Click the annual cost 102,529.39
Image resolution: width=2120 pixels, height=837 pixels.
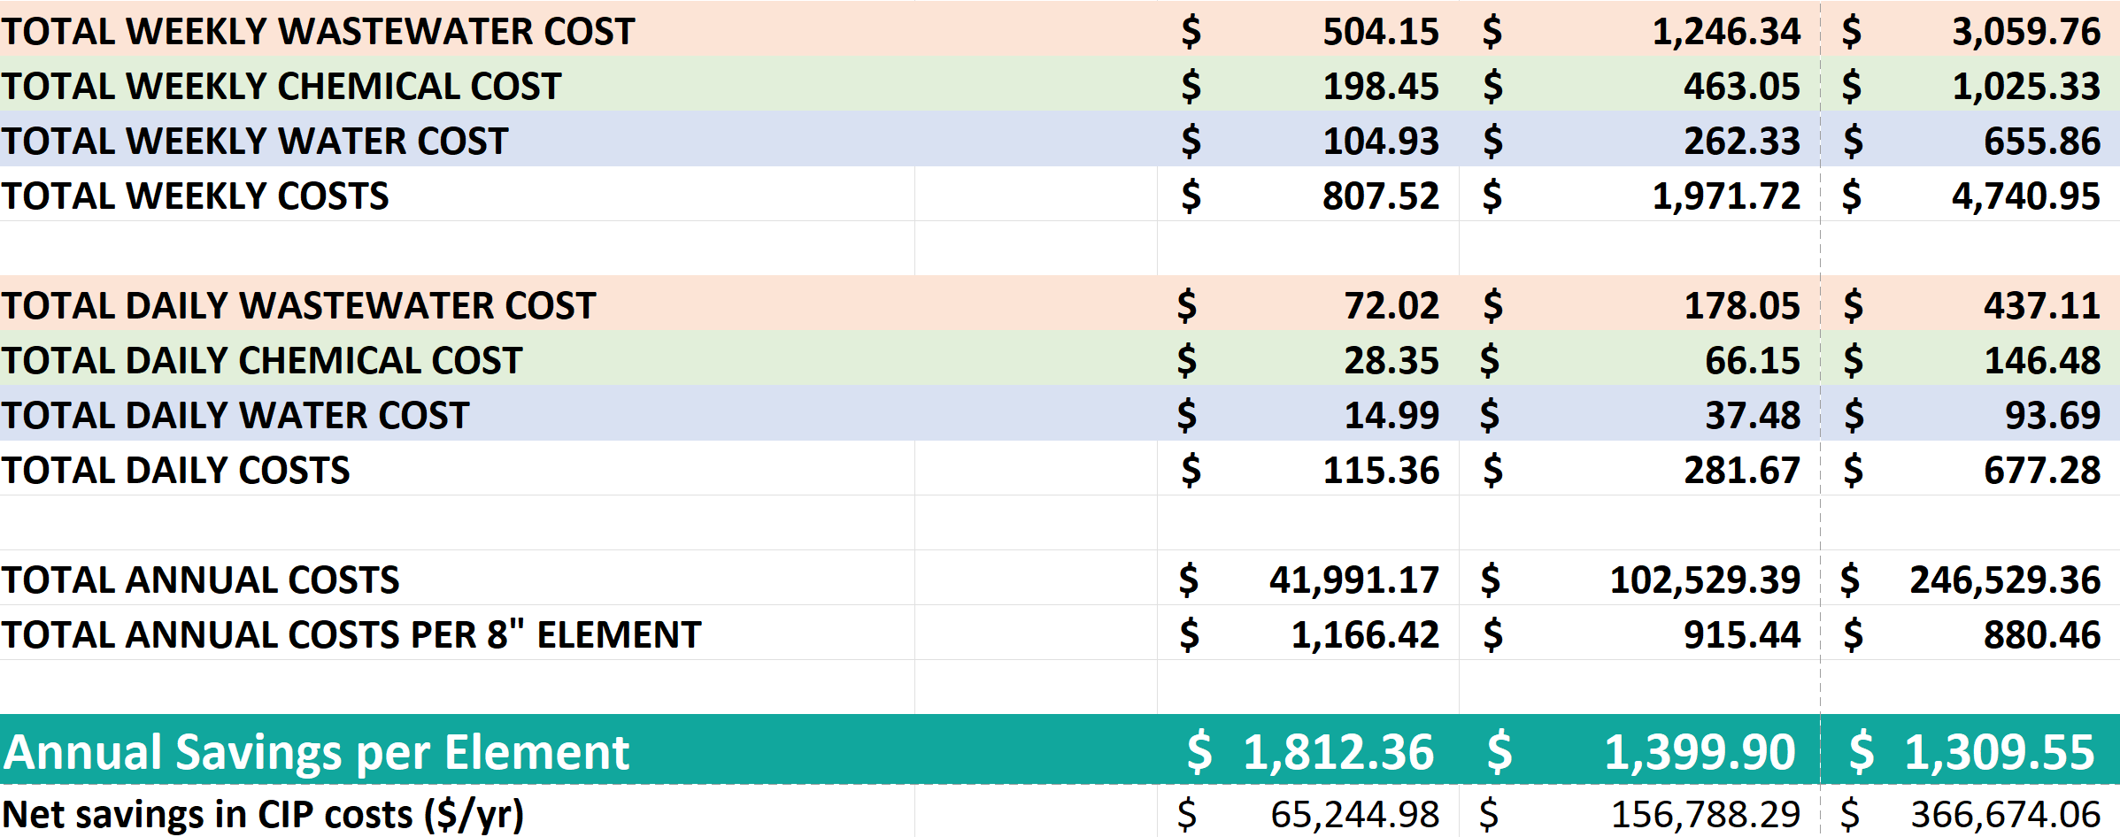(x=1705, y=580)
